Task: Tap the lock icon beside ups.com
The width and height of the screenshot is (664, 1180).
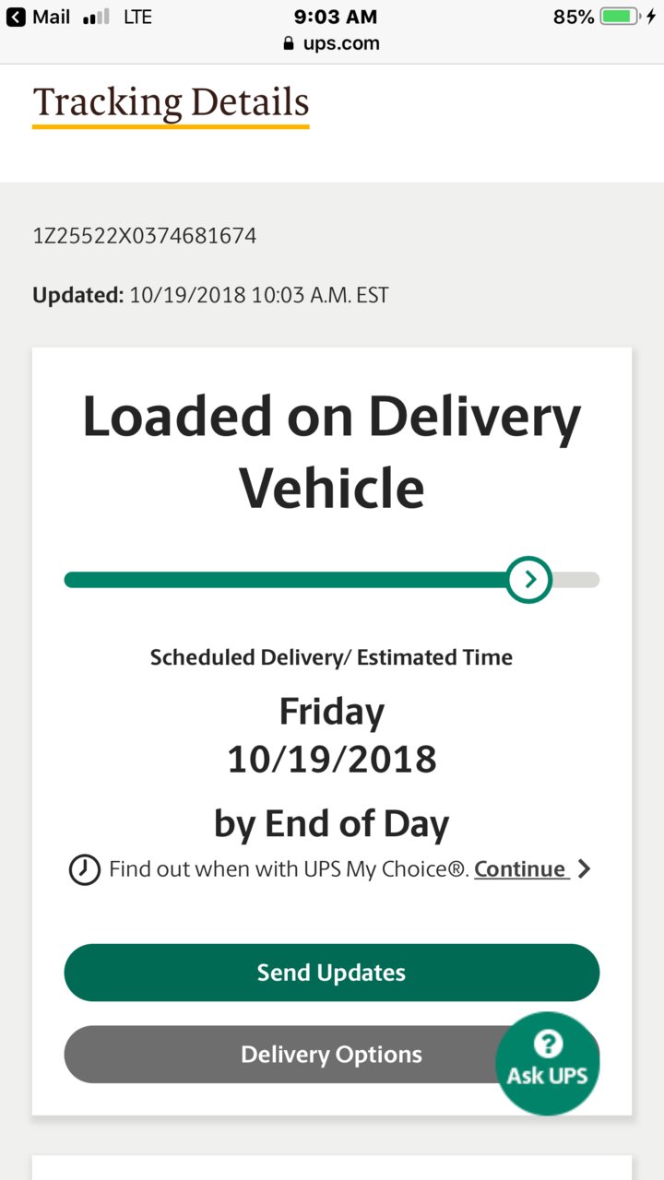Action: 289,43
